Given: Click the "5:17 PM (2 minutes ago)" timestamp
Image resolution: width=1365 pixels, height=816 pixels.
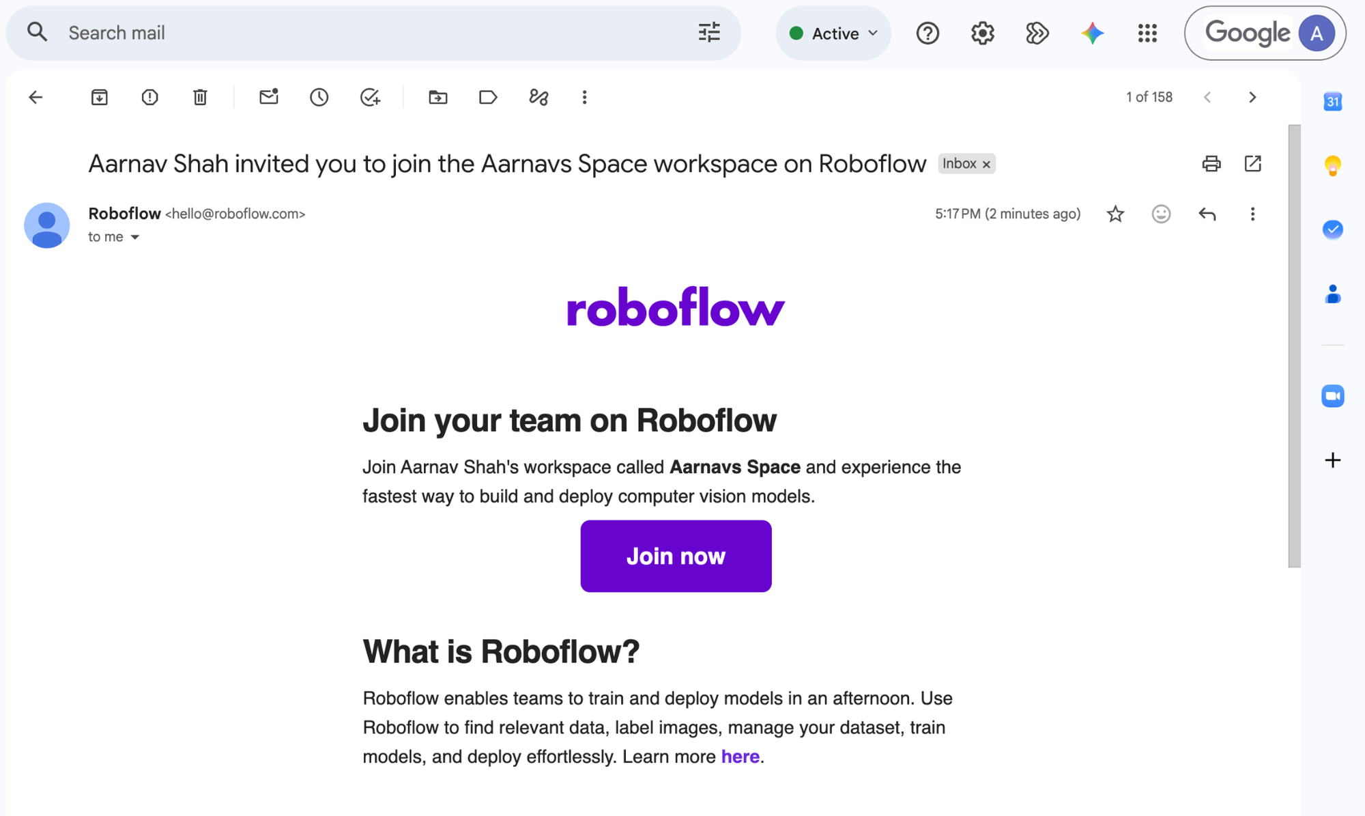Looking at the screenshot, I should click(x=1007, y=214).
